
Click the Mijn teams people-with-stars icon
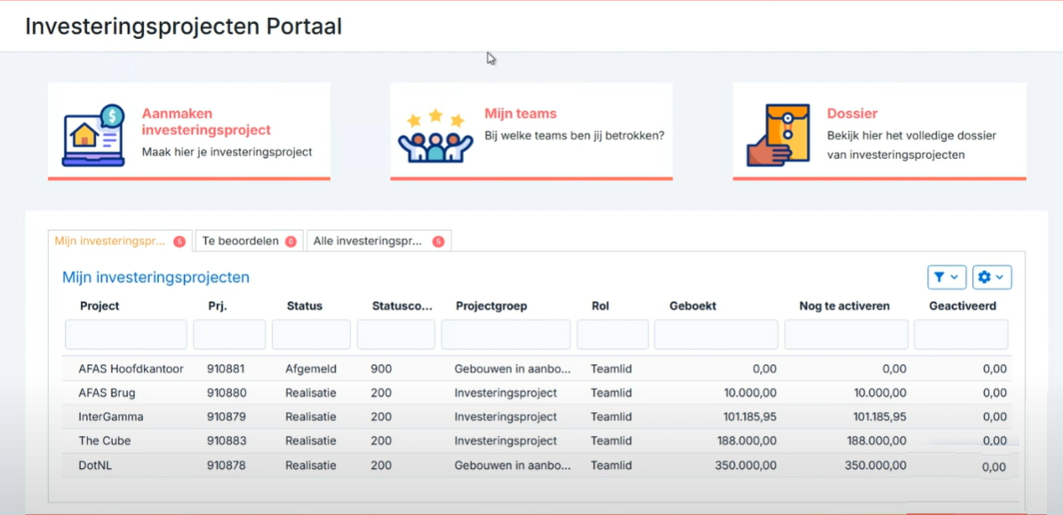(435, 136)
